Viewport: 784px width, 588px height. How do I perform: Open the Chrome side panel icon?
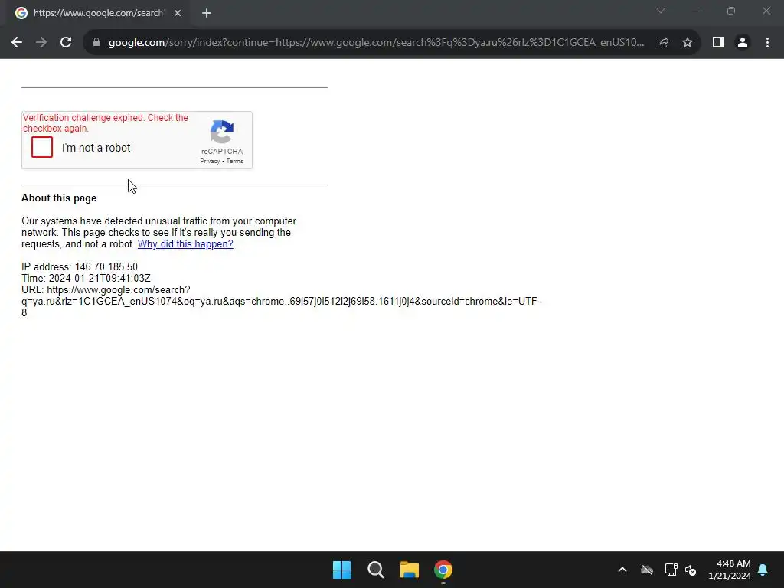(x=718, y=43)
